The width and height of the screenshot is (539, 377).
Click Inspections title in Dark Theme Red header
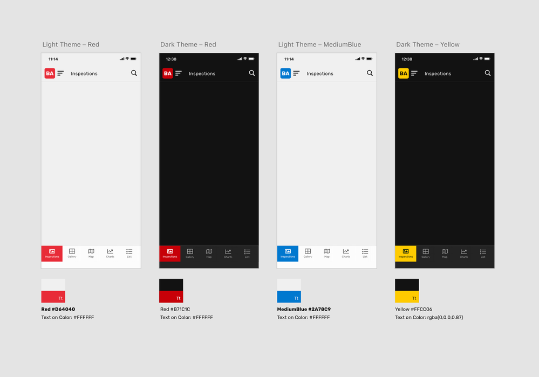(202, 73)
